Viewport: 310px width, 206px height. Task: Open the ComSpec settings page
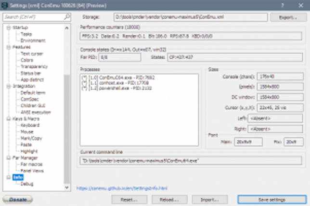(30, 99)
